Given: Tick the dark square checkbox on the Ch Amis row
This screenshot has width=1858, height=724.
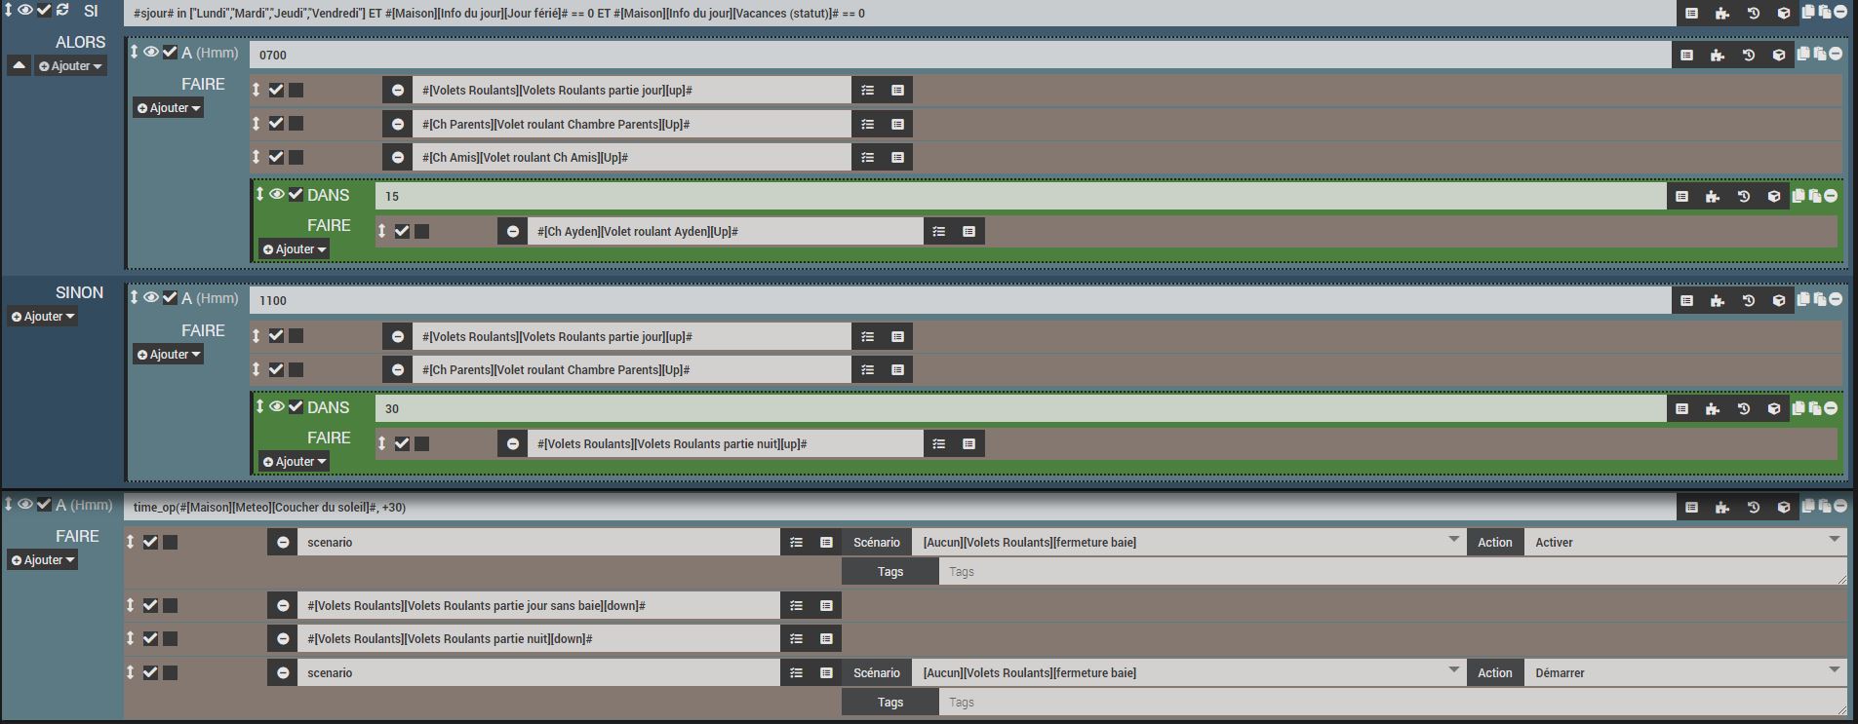Looking at the screenshot, I should pyautogui.click(x=296, y=158).
